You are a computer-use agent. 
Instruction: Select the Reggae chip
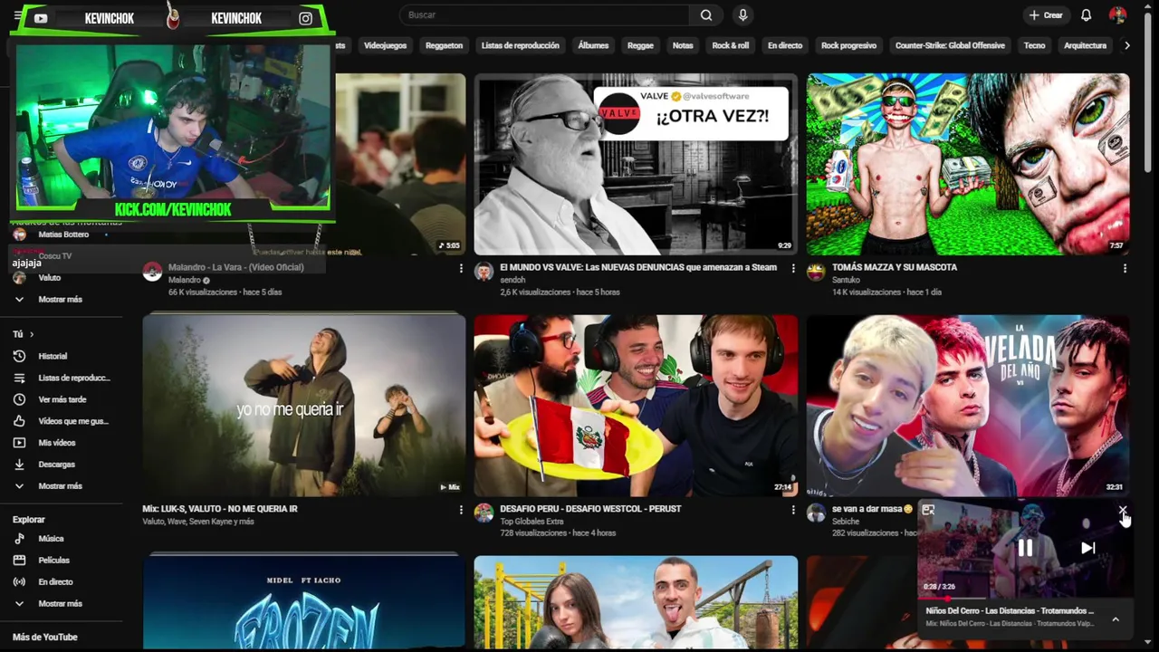(640, 45)
